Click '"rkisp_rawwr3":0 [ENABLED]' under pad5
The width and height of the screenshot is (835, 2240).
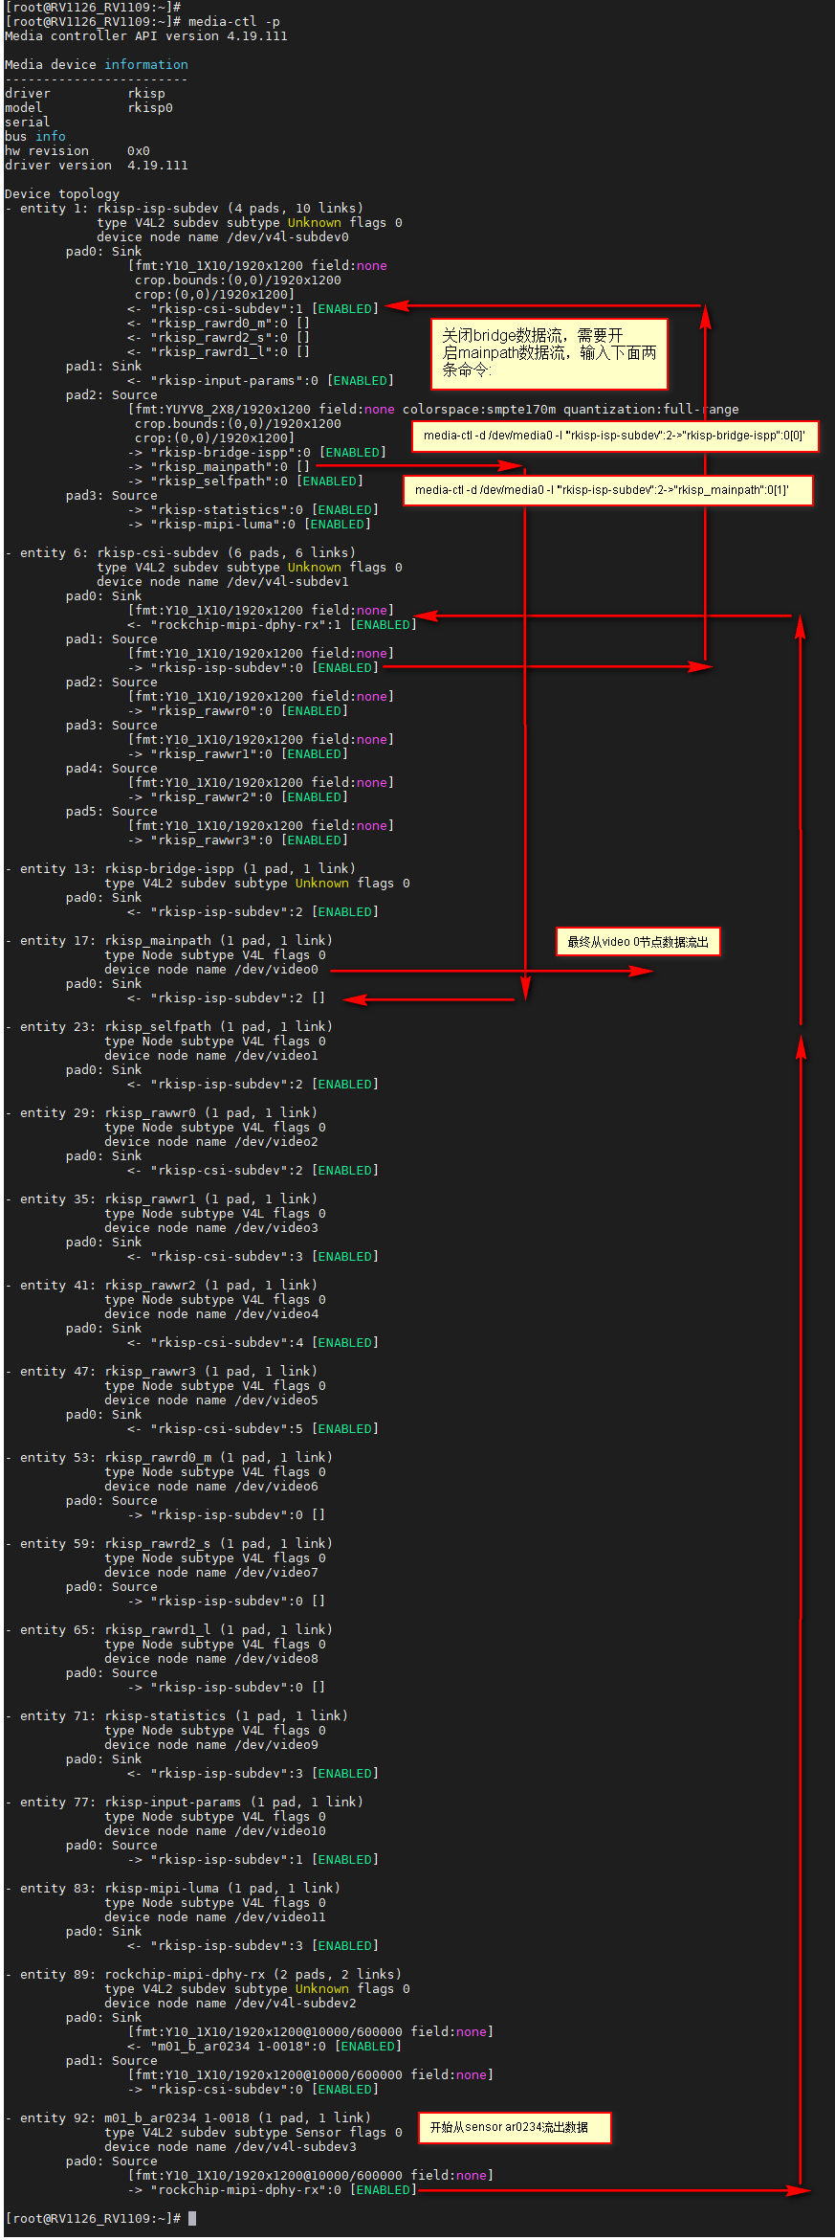(238, 840)
